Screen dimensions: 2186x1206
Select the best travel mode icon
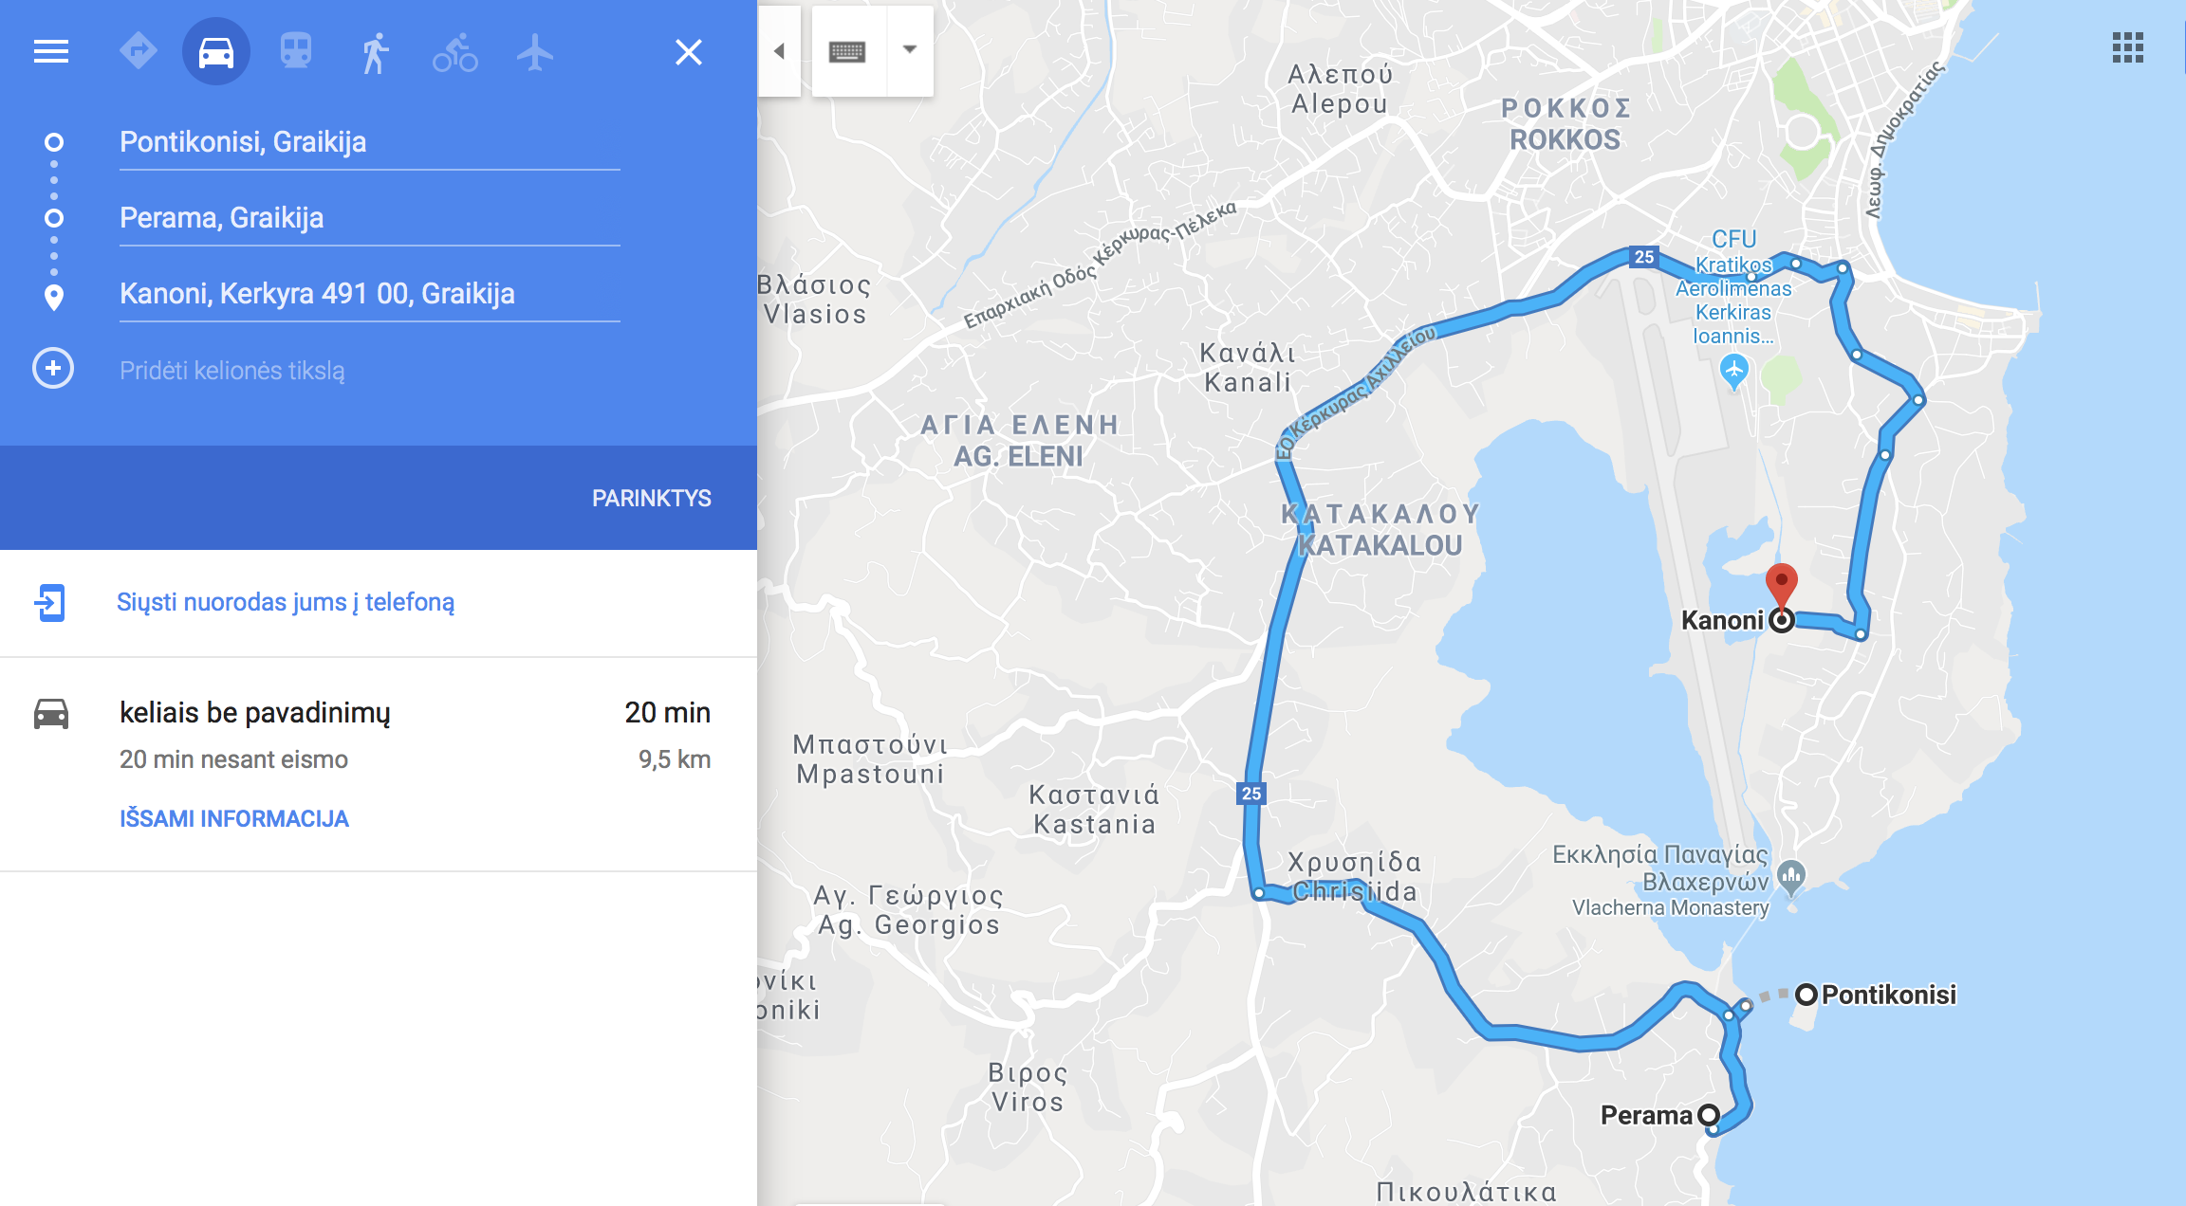pyautogui.click(x=139, y=51)
